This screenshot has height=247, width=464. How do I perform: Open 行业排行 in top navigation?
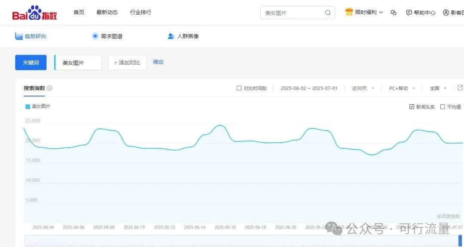(140, 12)
